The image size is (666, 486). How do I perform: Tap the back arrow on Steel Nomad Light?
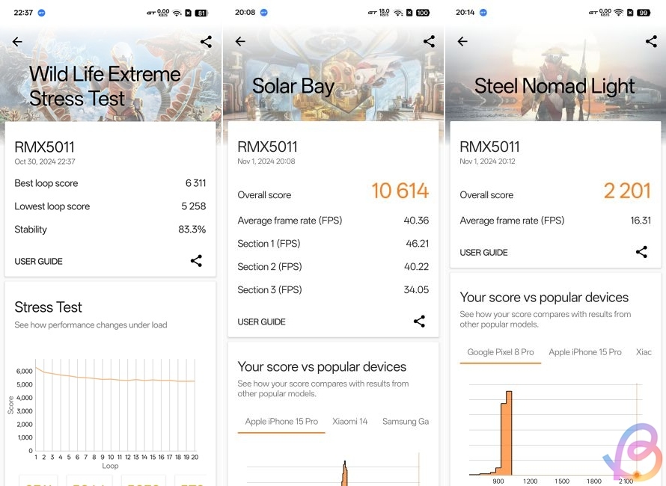pos(462,42)
